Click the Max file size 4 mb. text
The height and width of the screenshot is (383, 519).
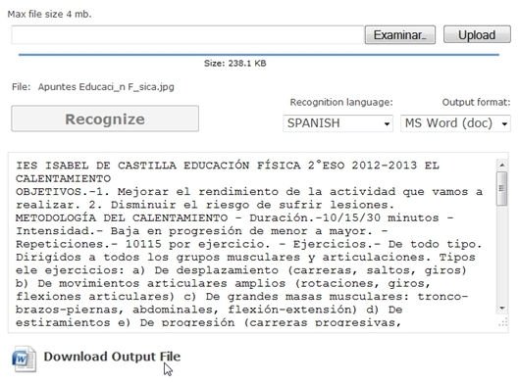[x=49, y=15]
